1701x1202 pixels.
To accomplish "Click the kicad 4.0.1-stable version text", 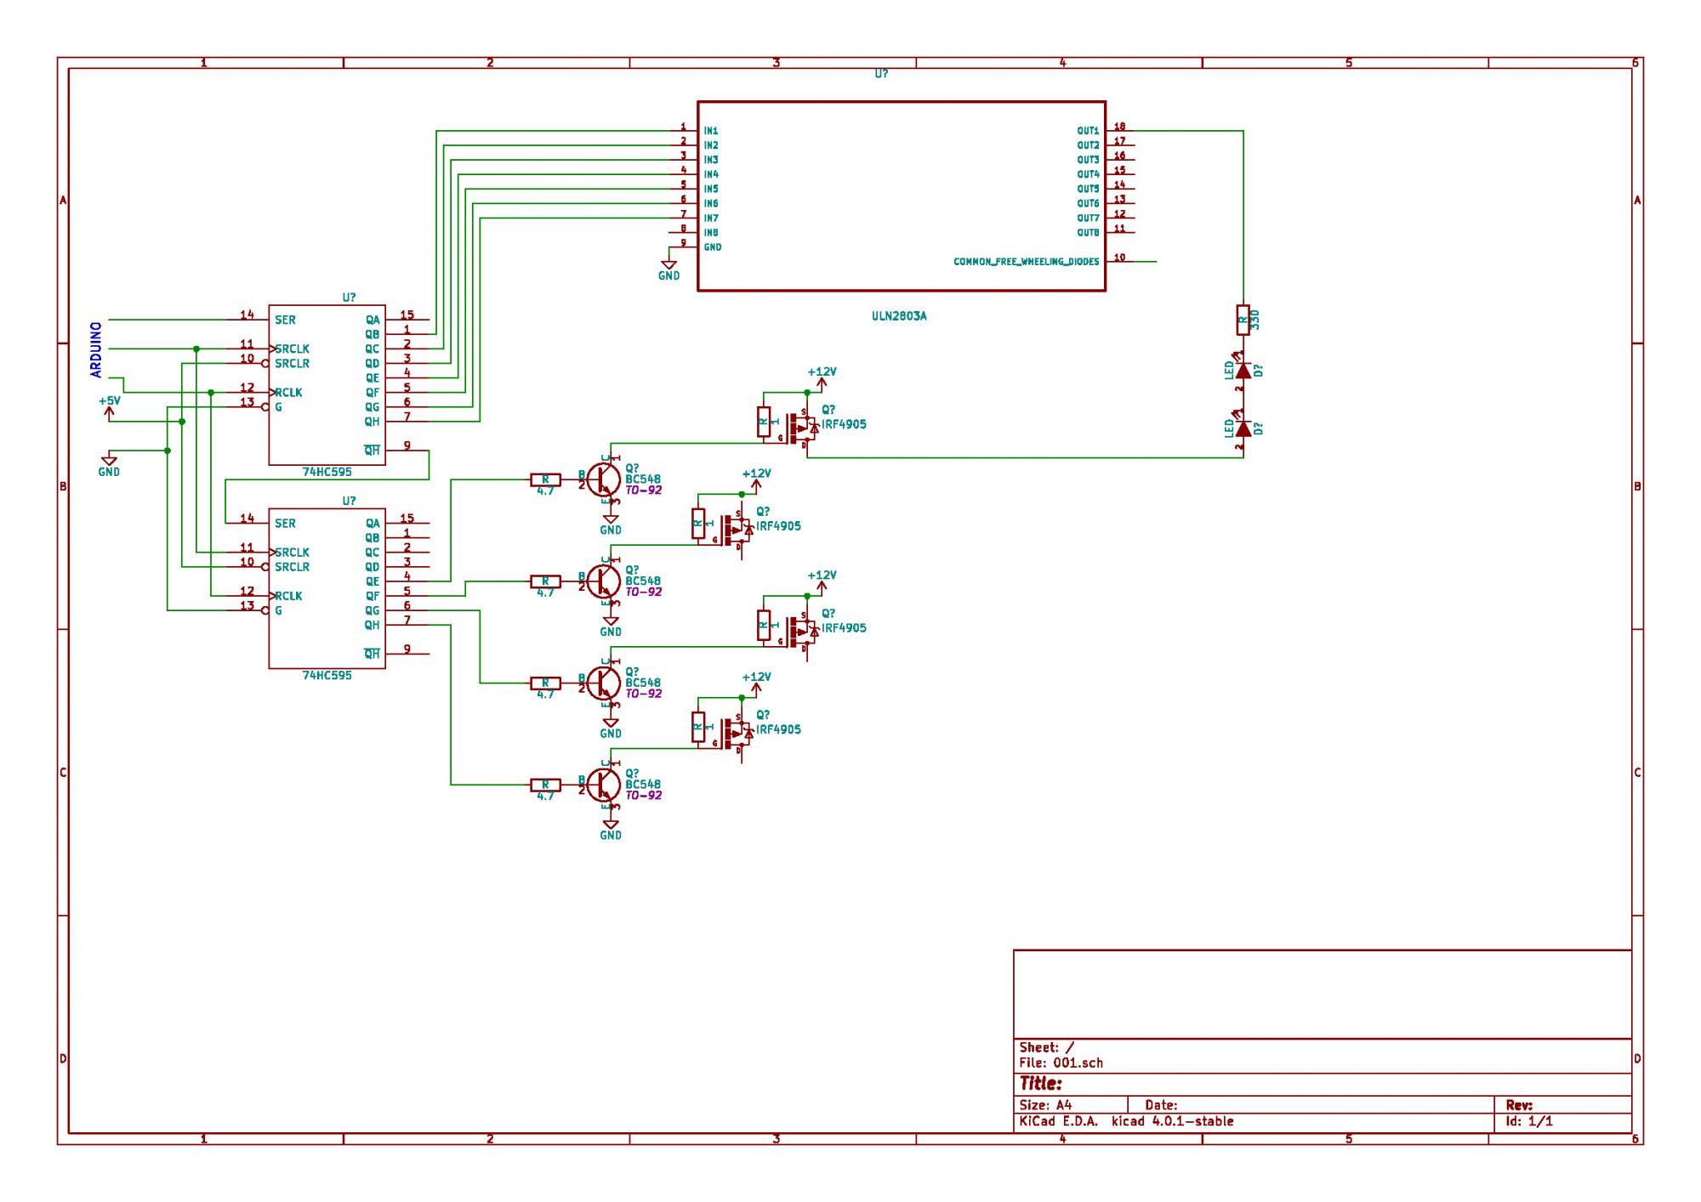I will pos(1172,1121).
